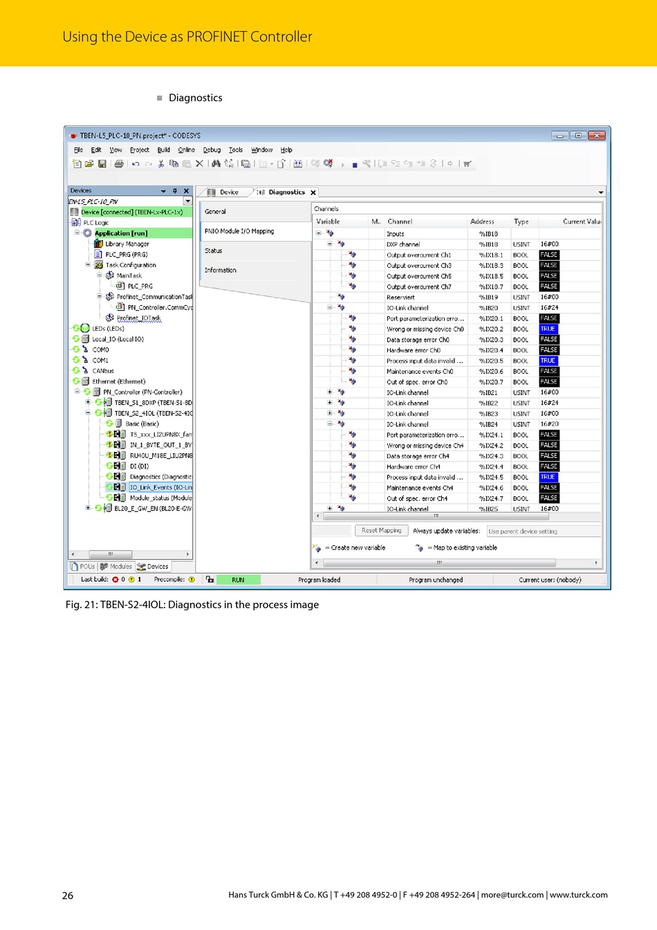The image size is (657, 930).
Task: Select PNIO Module I/O Mapping page
Action: click(x=239, y=231)
